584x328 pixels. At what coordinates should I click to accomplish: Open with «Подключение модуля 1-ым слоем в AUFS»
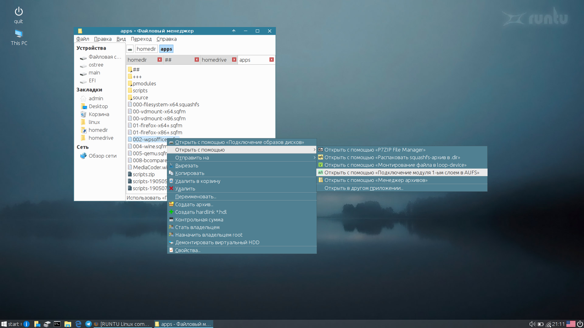(402, 173)
